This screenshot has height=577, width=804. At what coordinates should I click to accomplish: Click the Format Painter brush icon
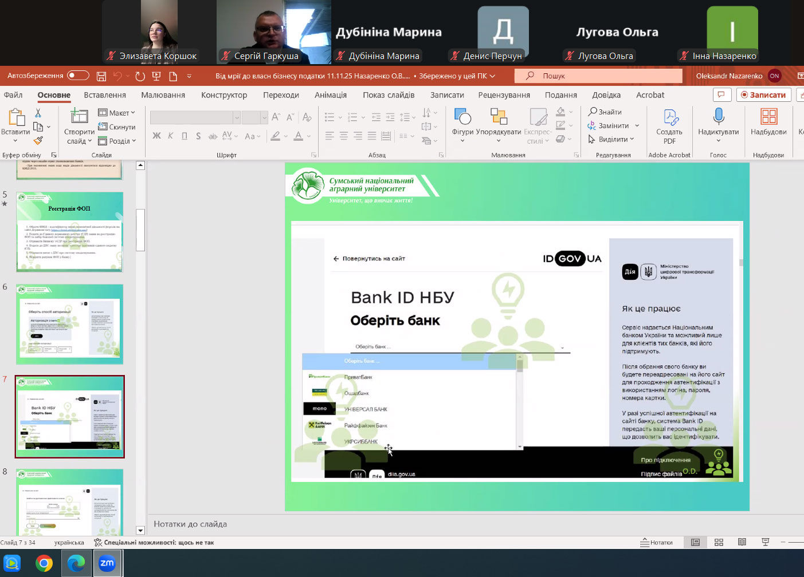[38, 140]
